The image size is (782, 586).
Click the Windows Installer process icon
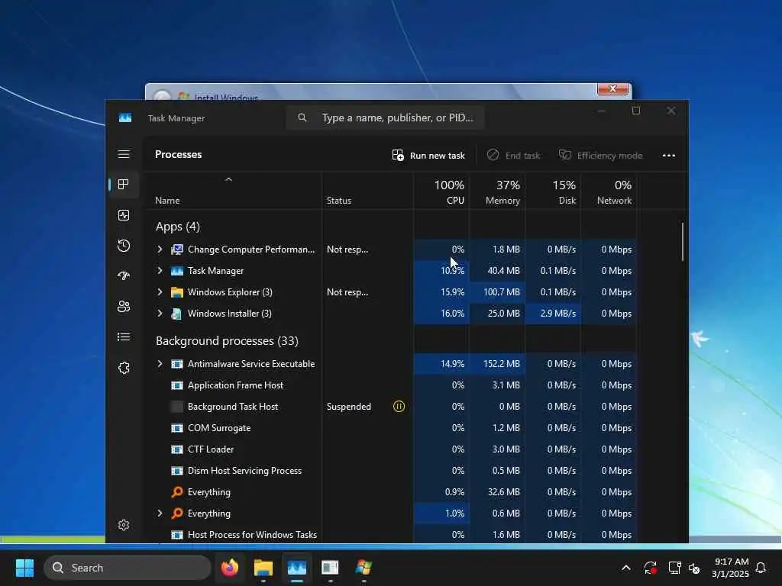click(177, 314)
